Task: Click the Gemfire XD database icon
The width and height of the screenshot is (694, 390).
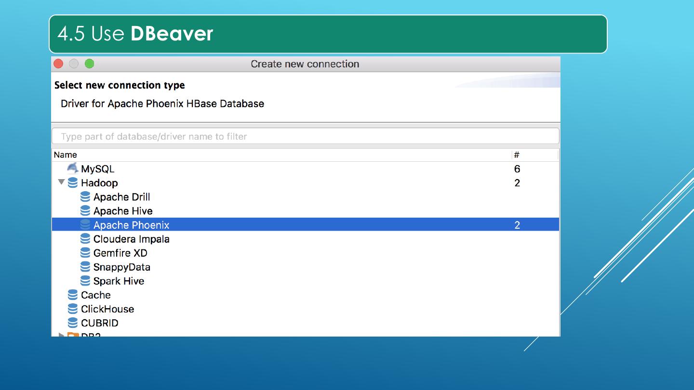Action: pos(85,252)
